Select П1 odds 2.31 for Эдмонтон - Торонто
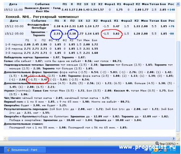The width and height of the screenshot is (181, 154). (x=57, y=34)
